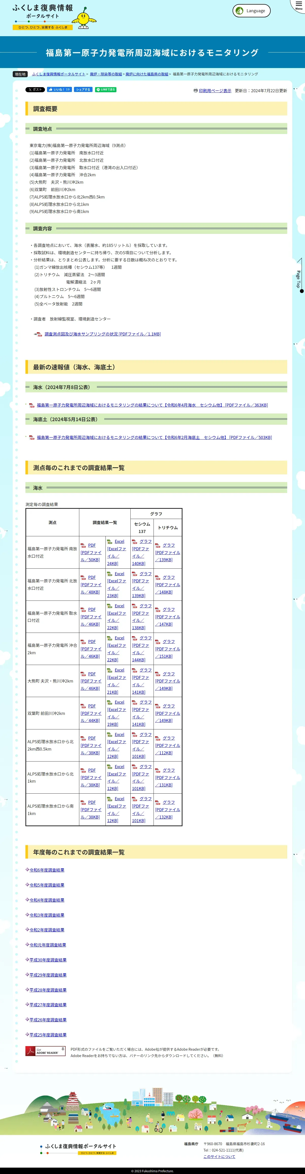The height and width of the screenshot is (1174, 305).
Task: Open 139KB セシウム graph for 北放水口付近
Action: (141, 585)
